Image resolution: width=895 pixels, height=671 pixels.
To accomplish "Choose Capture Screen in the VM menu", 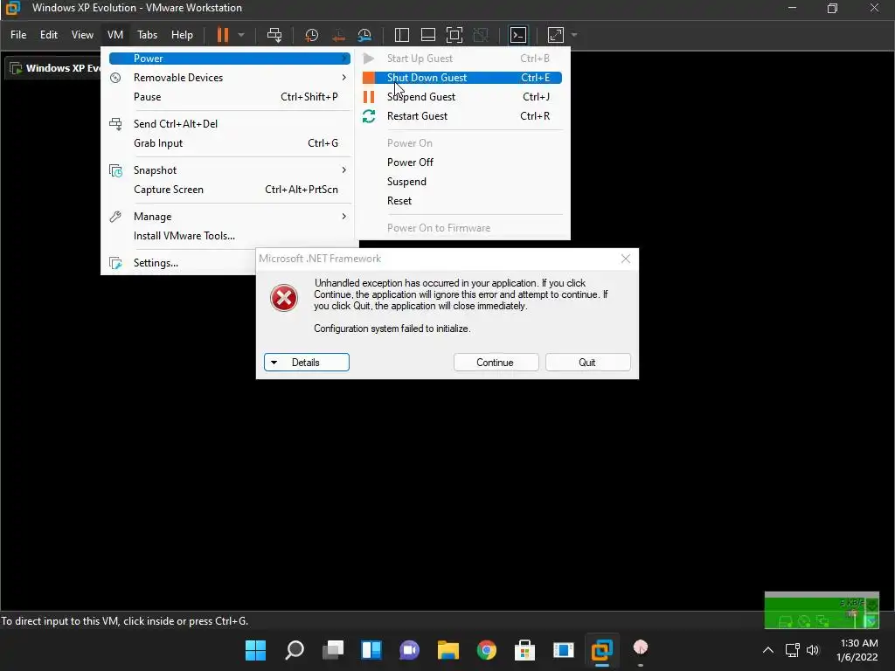I will pos(230,190).
